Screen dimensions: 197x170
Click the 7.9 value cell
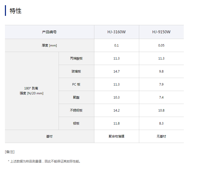click(161, 84)
